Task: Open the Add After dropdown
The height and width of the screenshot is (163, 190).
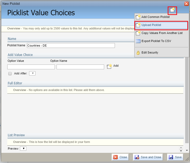Action: click(32, 73)
